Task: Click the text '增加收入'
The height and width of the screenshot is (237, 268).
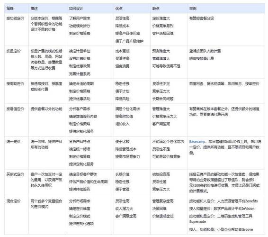Action: pyautogui.click(x=122, y=124)
